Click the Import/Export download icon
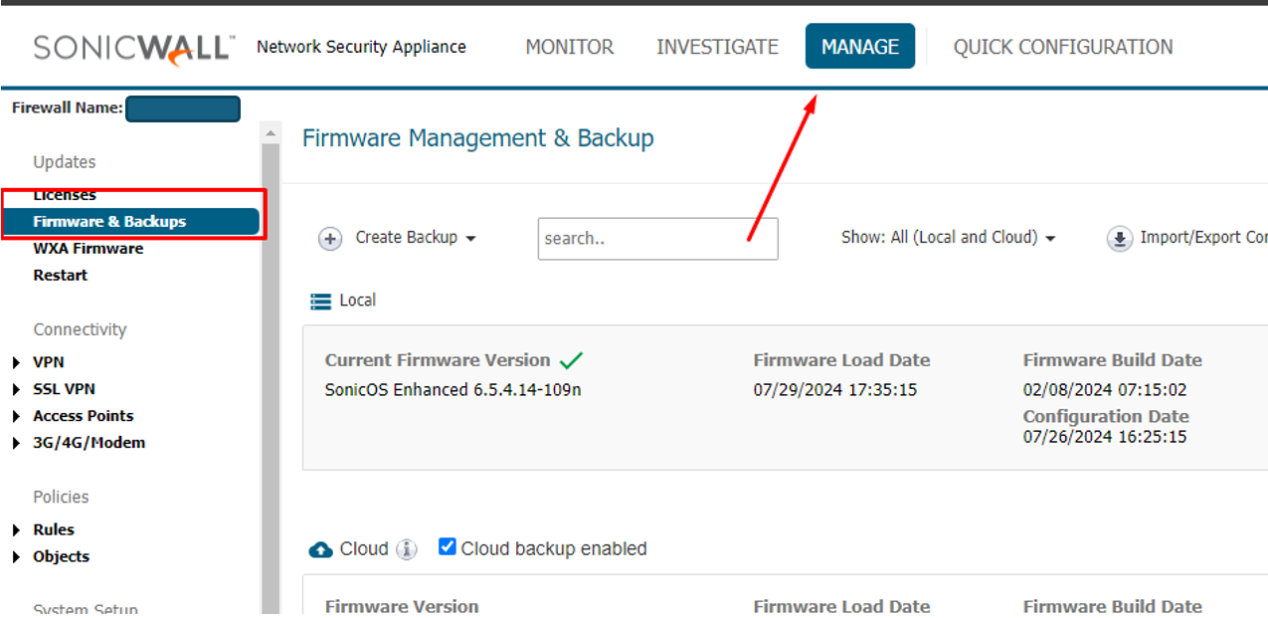The height and width of the screenshot is (618, 1268). [1120, 238]
